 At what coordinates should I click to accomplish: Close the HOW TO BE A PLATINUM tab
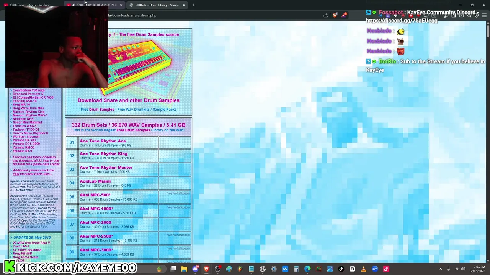coord(121,5)
